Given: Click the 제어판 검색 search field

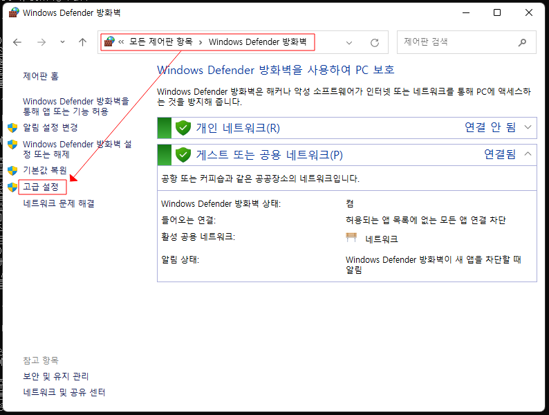Looking at the screenshot, I should click(466, 42).
